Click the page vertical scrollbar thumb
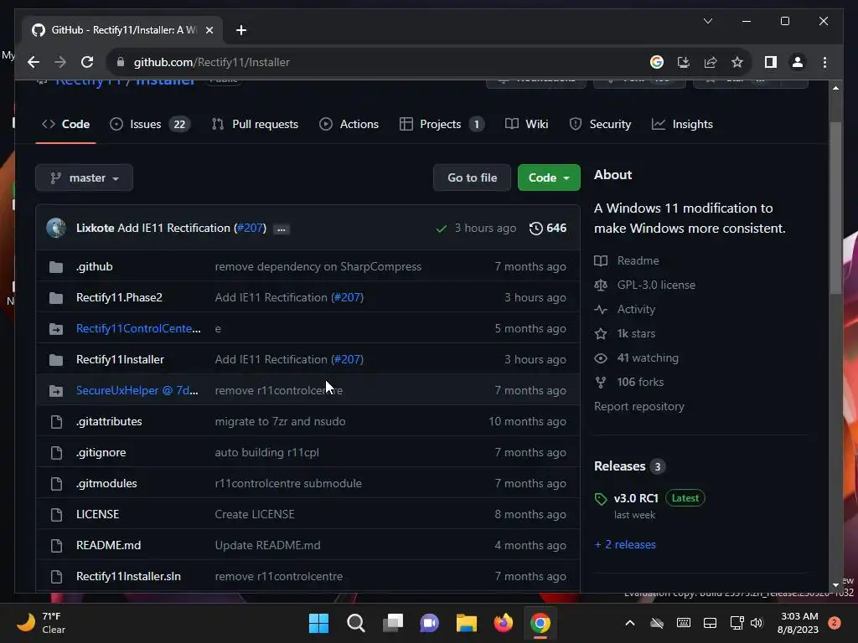 coord(835,208)
